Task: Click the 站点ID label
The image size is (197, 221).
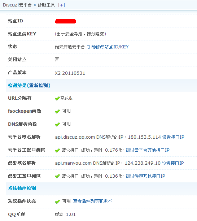Action: pyautogui.click(x=16, y=21)
